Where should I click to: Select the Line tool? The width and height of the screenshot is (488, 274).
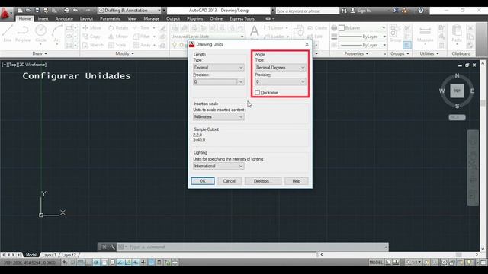pyautogui.click(x=8, y=33)
